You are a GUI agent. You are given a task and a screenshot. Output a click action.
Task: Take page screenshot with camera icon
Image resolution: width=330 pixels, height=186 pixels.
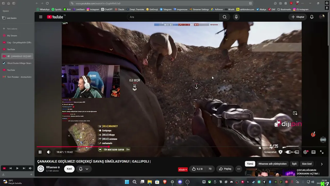pyautogui.click(x=280, y=3)
